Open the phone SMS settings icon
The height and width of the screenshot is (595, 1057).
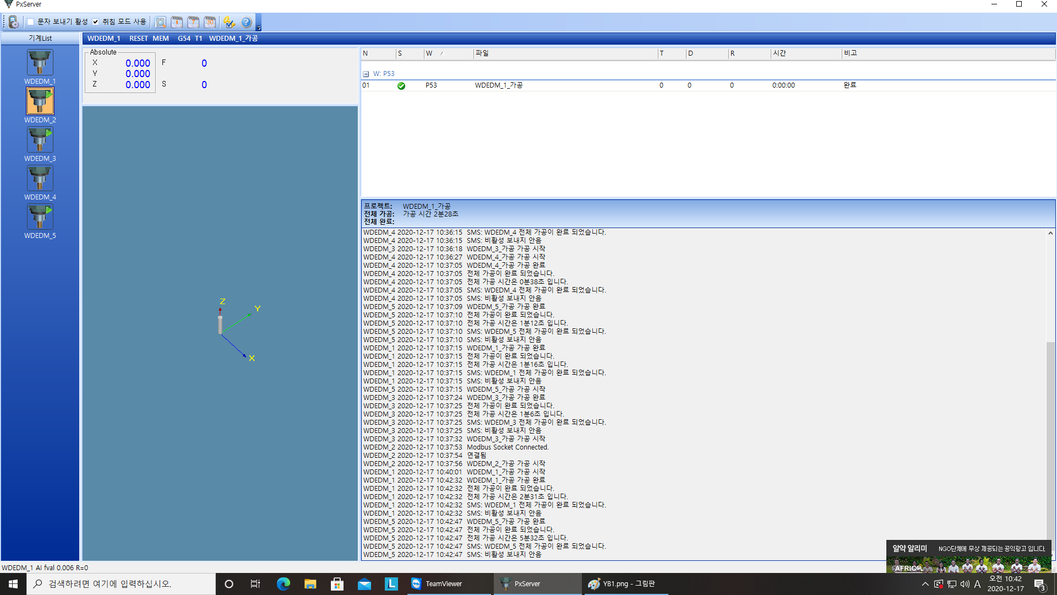[x=14, y=22]
